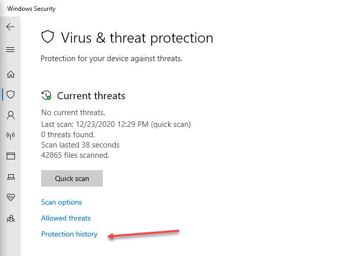Click the Current threats section heading

[91, 96]
